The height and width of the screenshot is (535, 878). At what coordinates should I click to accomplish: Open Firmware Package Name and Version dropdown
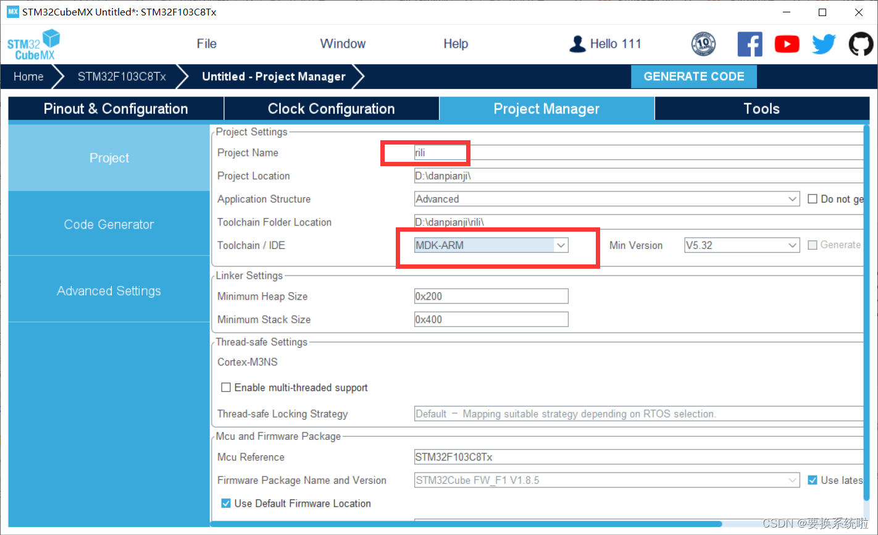pos(607,480)
